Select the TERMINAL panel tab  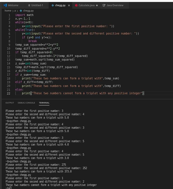pos(44,103)
